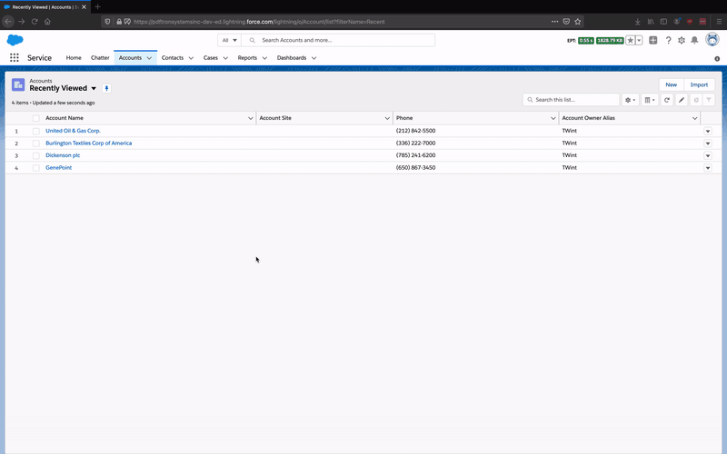The width and height of the screenshot is (727, 454).
Task: Reload the page in the browser
Action: (35, 21)
